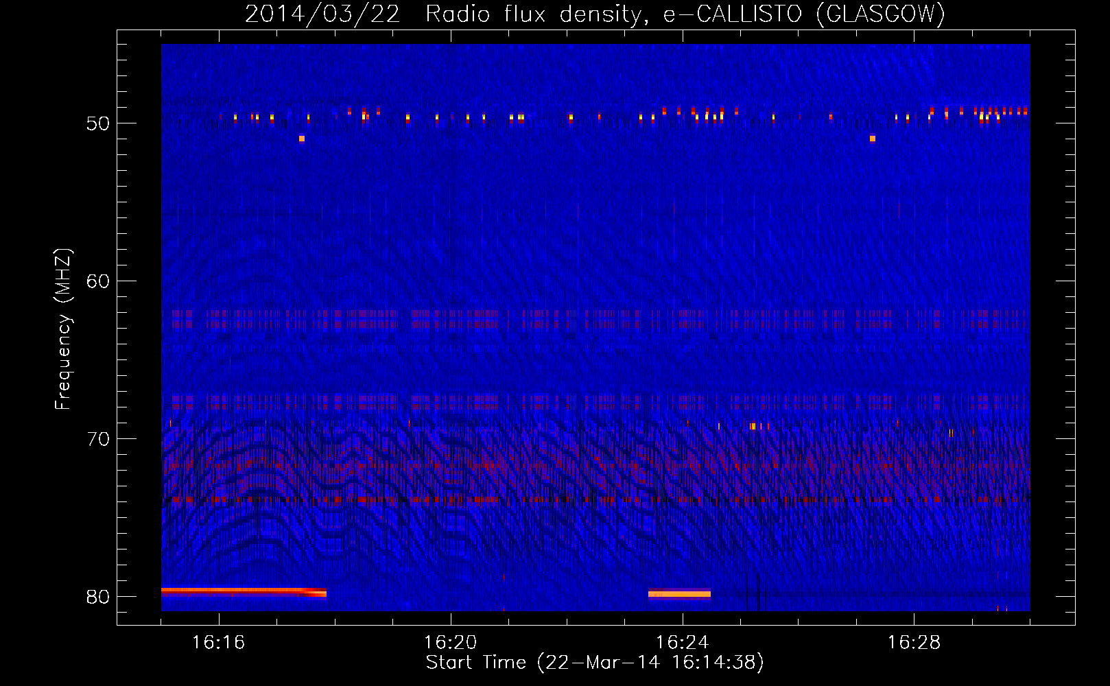Image resolution: width=1110 pixels, height=686 pixels.
Task: Click the 16:28 time tick label
Action: (x=914, y=642)
